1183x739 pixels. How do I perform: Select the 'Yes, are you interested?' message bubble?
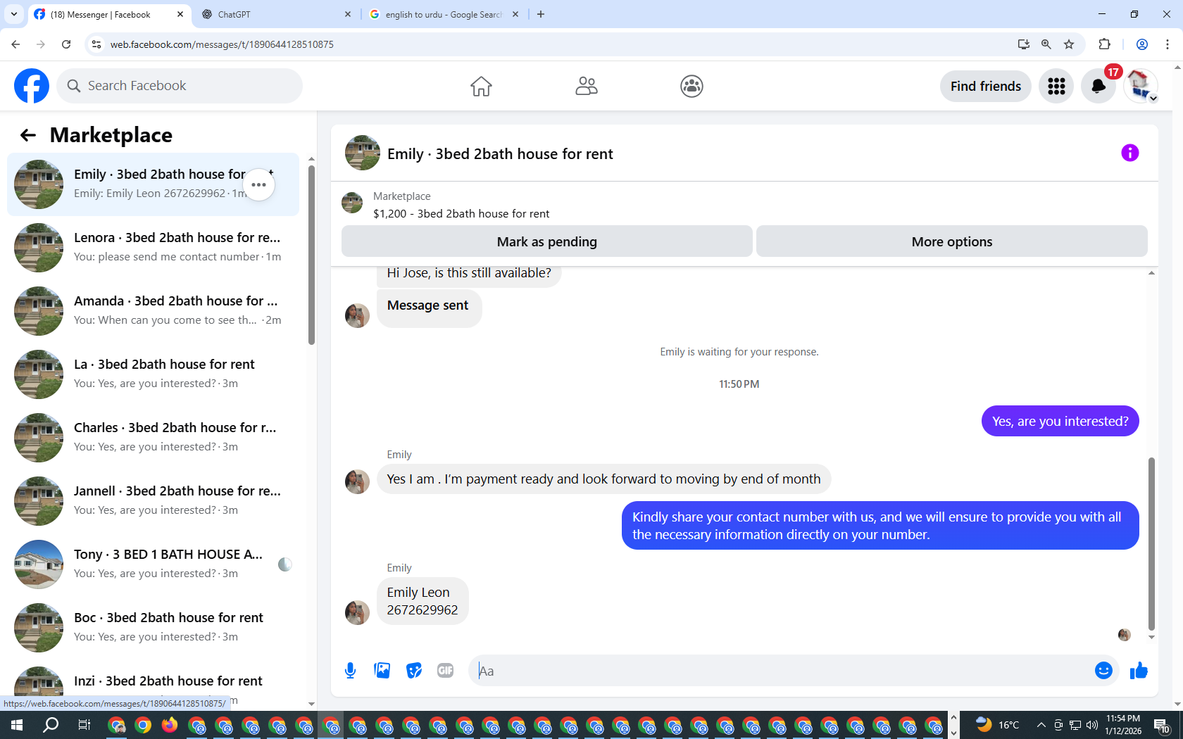(1060, 421)
